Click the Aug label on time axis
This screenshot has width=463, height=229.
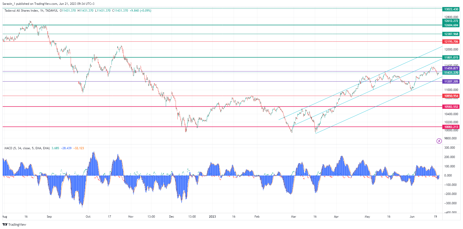pos(5,217)
